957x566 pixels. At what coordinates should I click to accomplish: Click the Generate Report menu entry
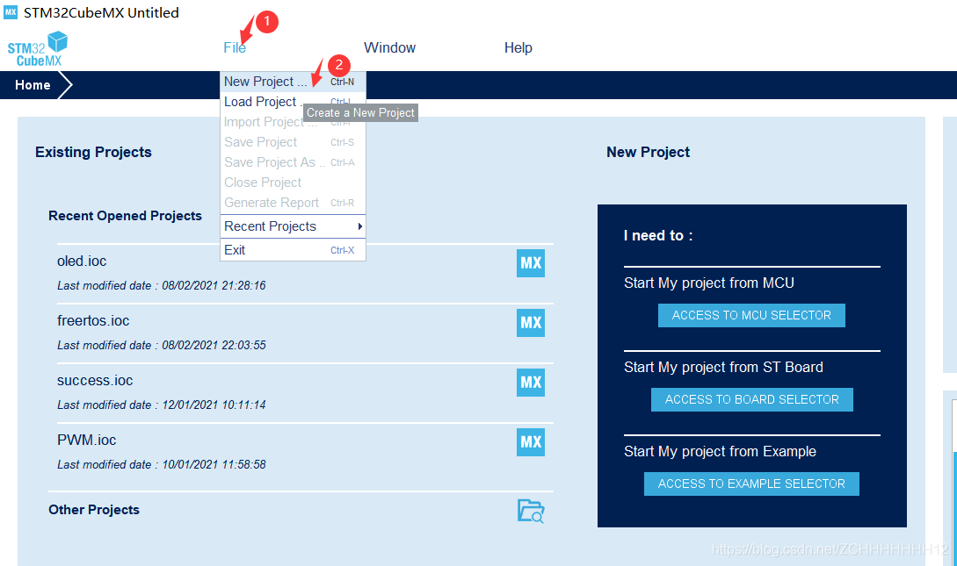293,203
